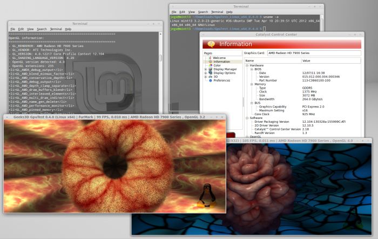
Task: Open Terminal menu in the uname terminal
Action: 217,12
